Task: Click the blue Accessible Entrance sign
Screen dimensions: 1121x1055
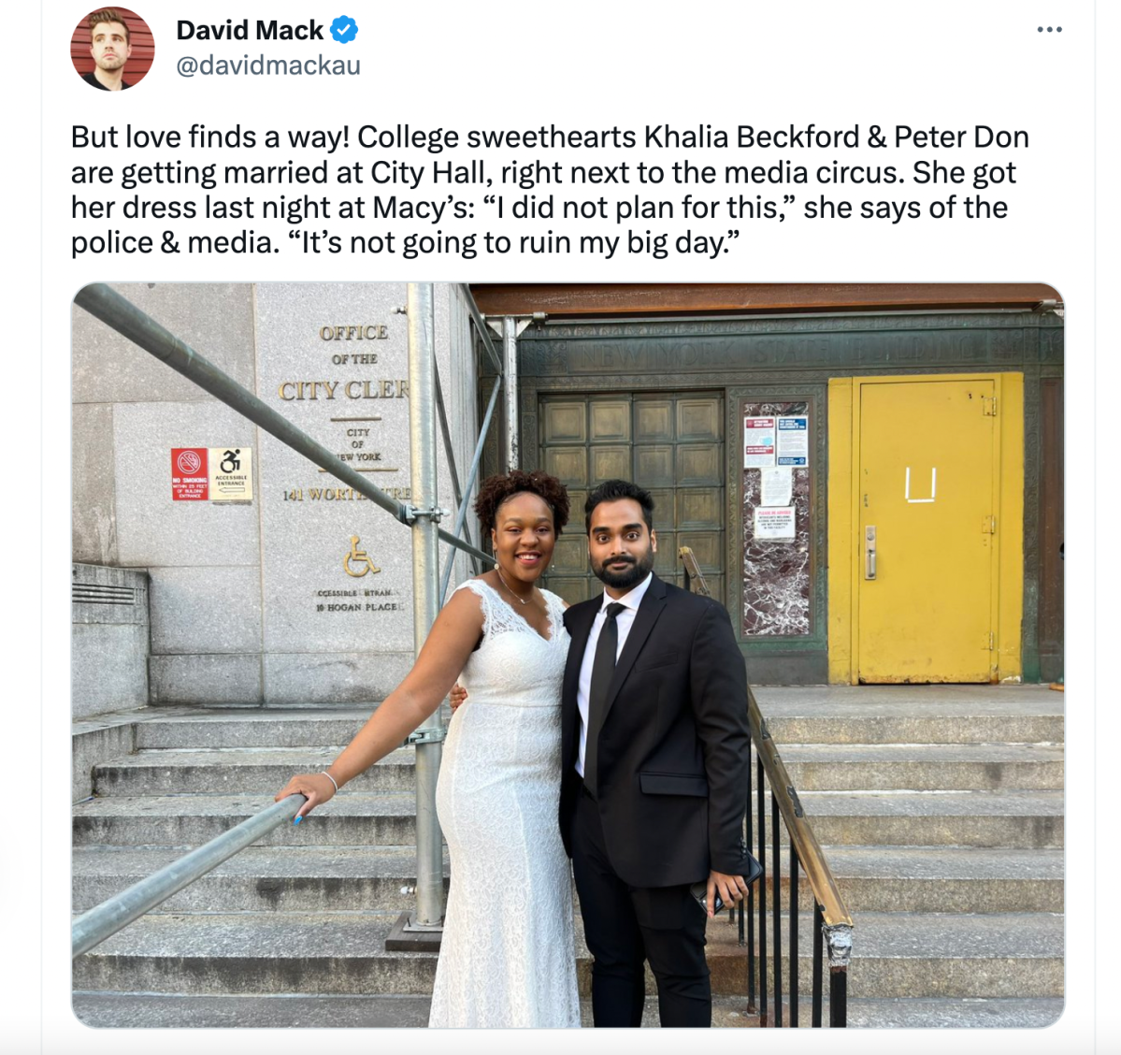Action: [230, 473]
